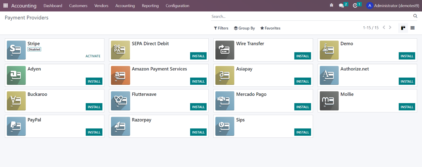Switch to Kanban view
Viewport: 422px width, 167px height.
click(x=403, y=28)
